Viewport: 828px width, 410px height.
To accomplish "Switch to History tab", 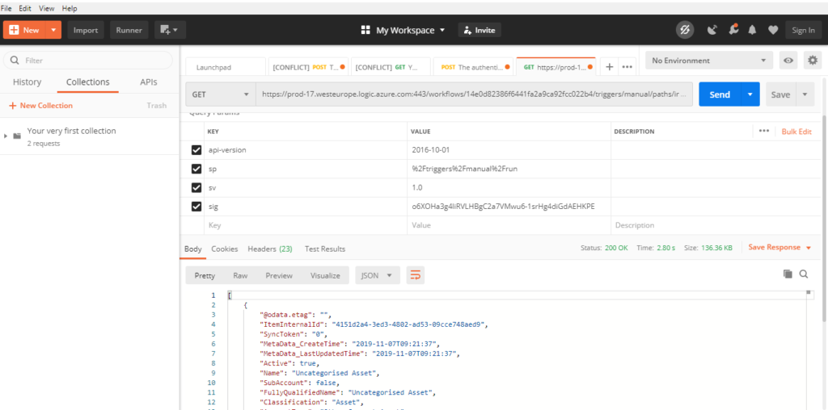I will (x=27, y=82).
